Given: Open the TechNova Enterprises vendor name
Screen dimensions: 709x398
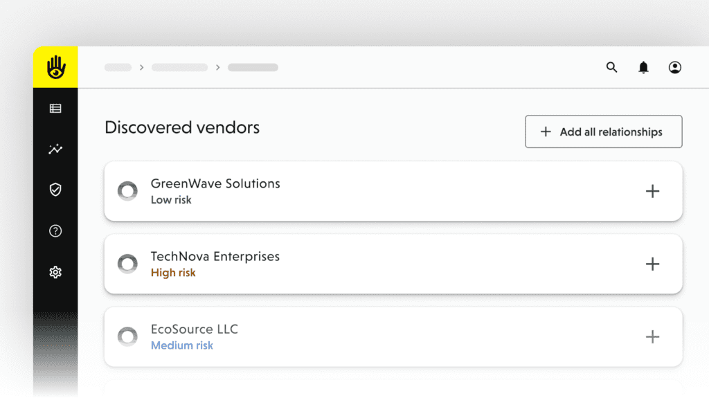Looking at the screenshot, I should 215,256.
